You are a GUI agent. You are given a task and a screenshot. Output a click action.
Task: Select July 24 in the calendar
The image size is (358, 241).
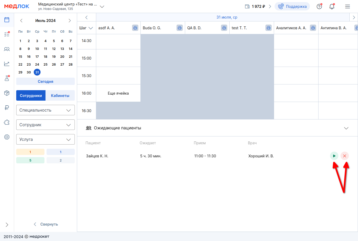pos(37,65)
